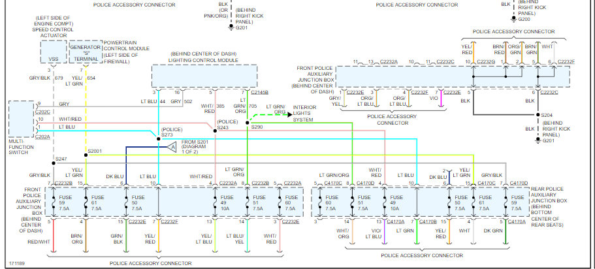Click connector label C202C

tap(42, 112)
